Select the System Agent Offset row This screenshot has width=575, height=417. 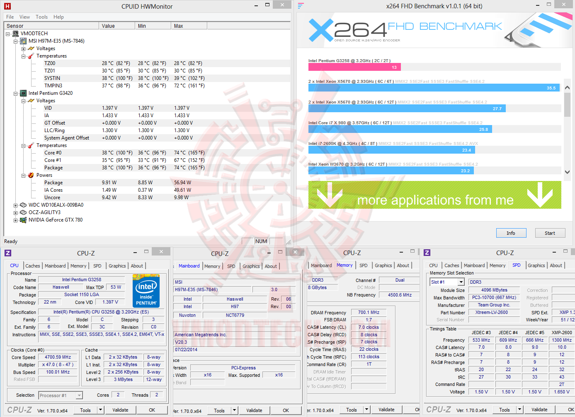[147, 138]
